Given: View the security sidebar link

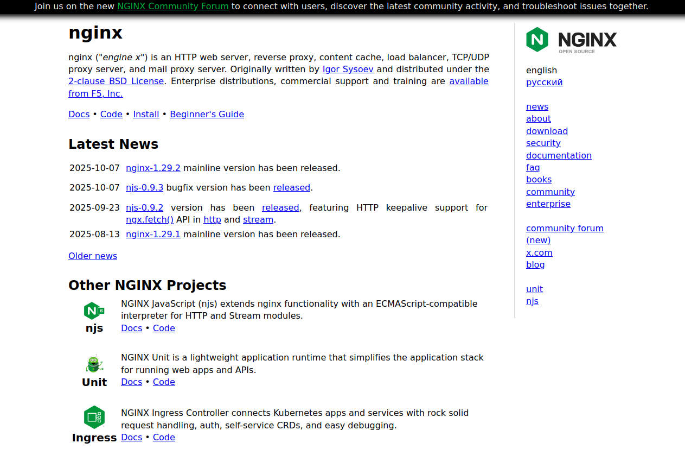Looking at the screenshot, I should [543, 143].
